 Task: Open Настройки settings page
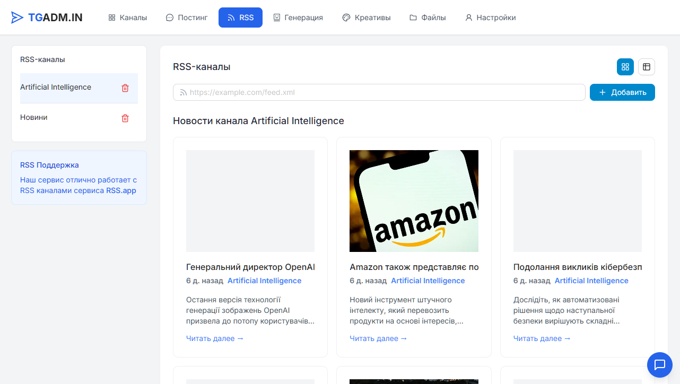tap(490, 18)
